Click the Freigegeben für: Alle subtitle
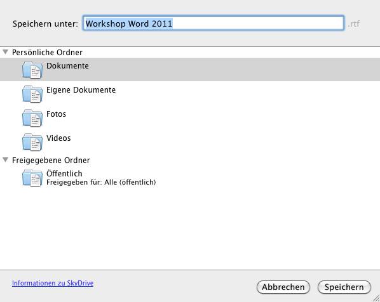380x302 pixels. tap(101, 182)
